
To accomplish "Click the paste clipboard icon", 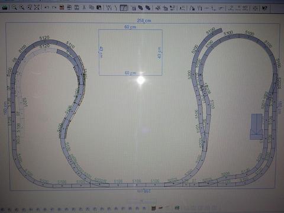I will (99, 8).
